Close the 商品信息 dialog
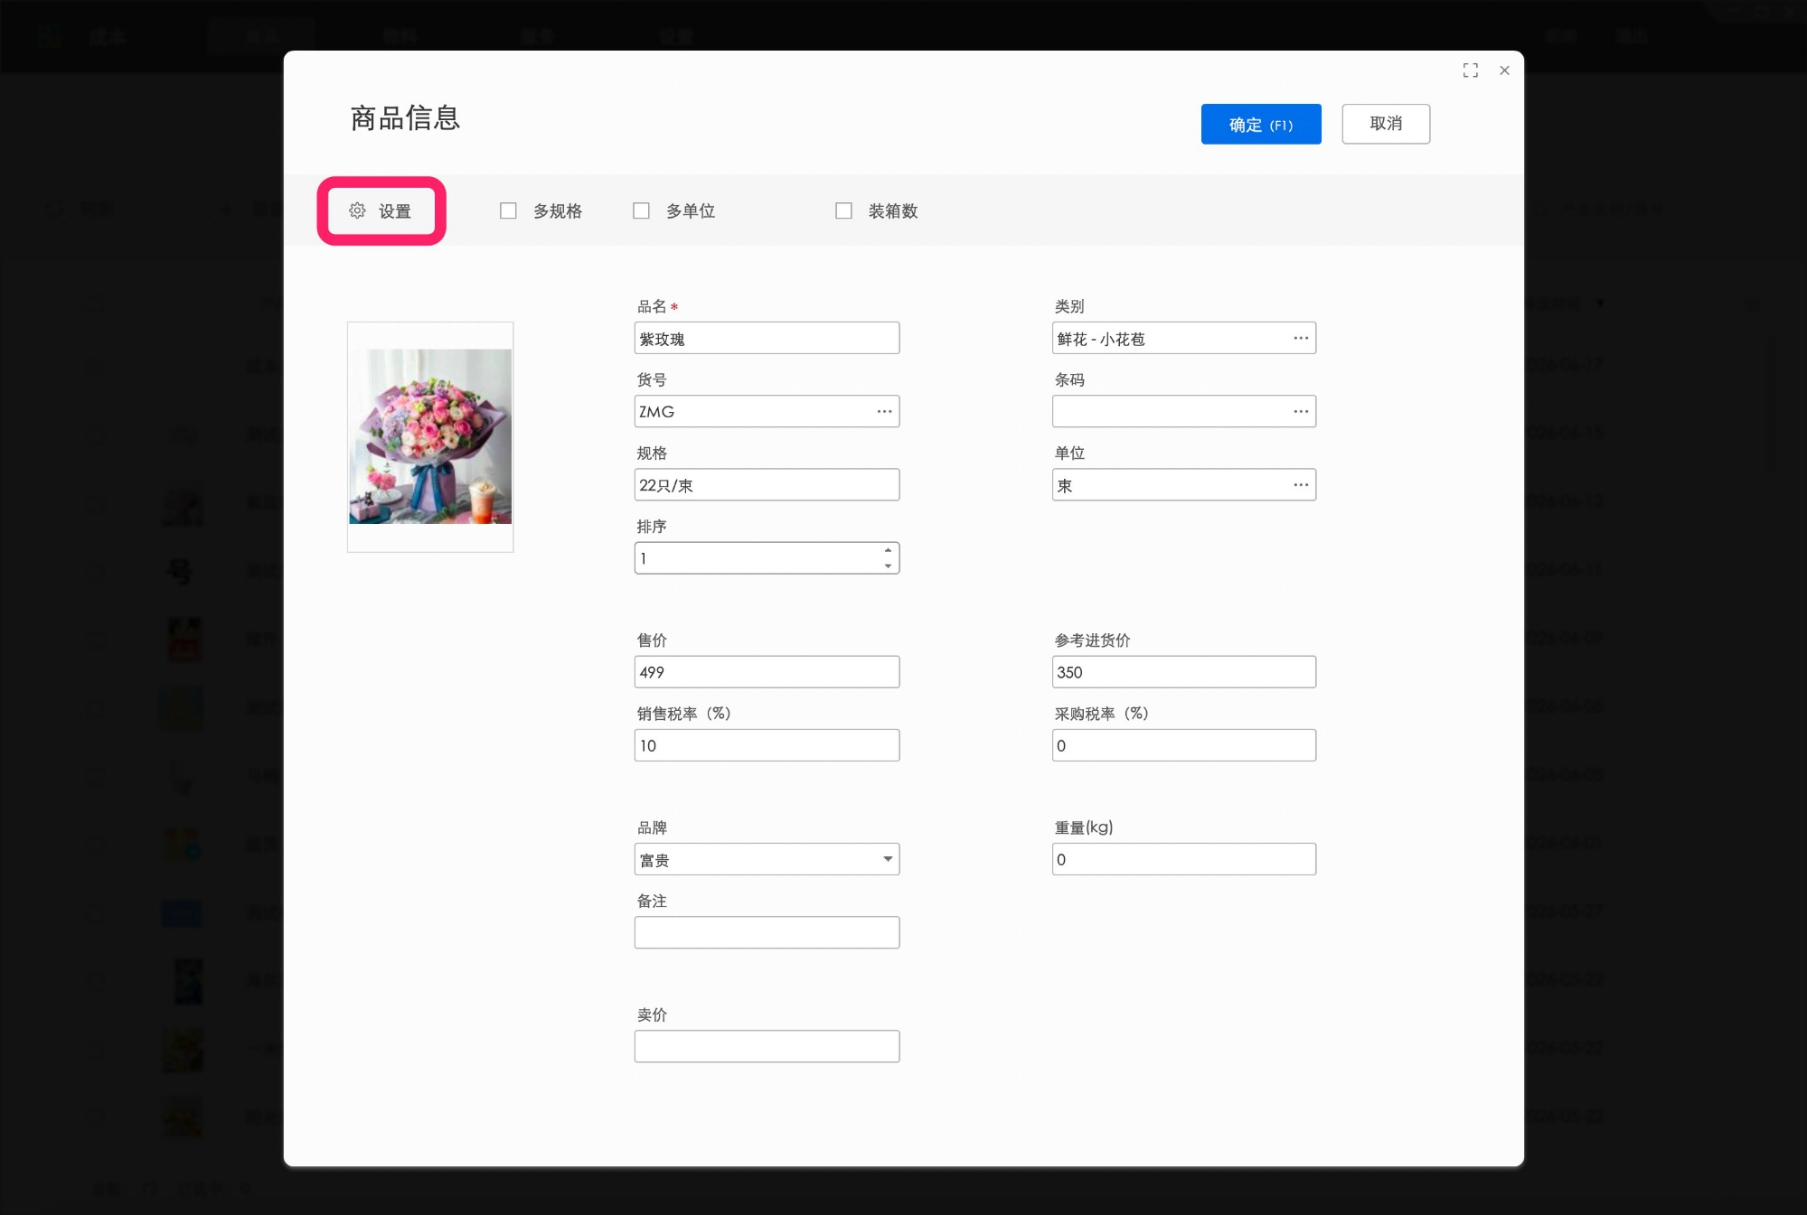The width and height of the screenshot is (1807, 1215). pyautogui.click(x=1504, y=70)
